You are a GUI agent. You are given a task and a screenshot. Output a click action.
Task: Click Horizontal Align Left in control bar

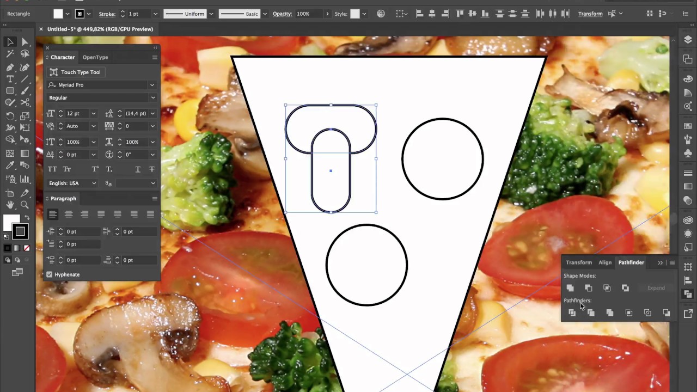(420, 14)
